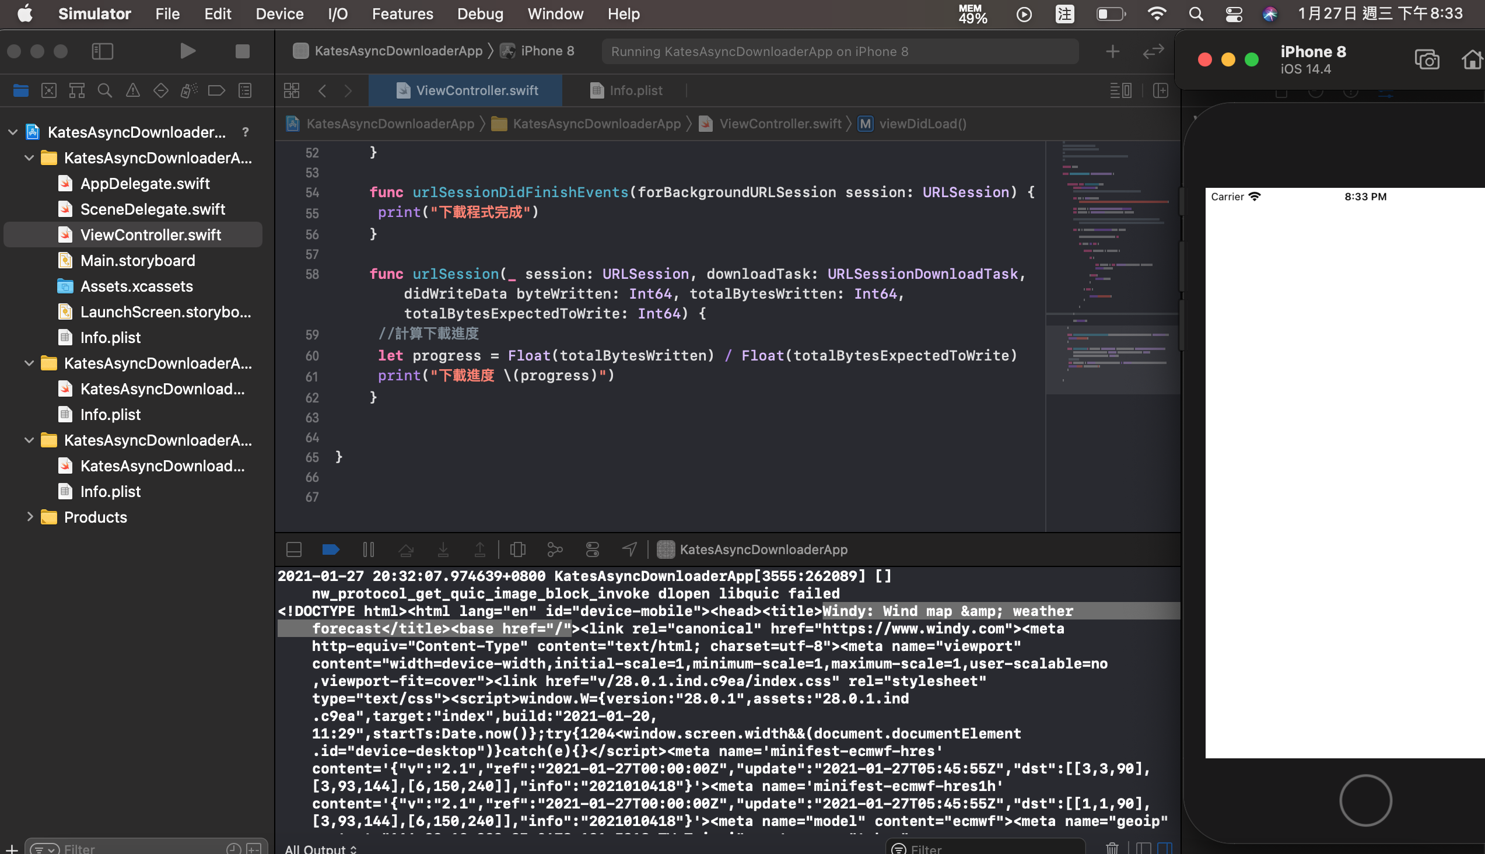Image resolution: width=1485 pixels, height=854 pixels.
Task: Open the Library plus button
Action: tap(1112, 51)
